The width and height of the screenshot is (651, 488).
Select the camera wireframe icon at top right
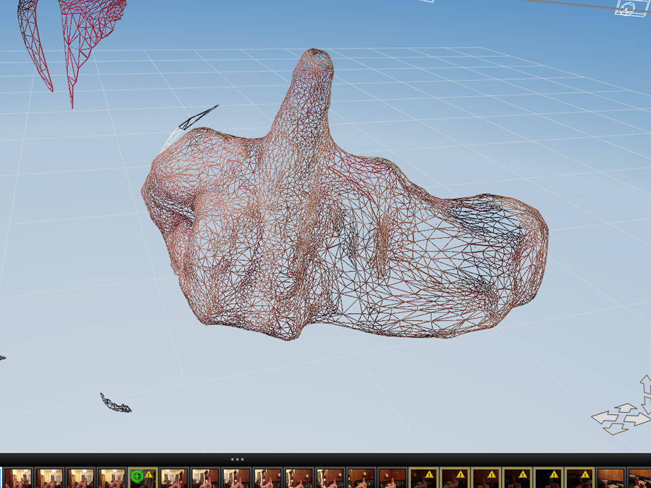pyautogui.click(x=628, y=8)
